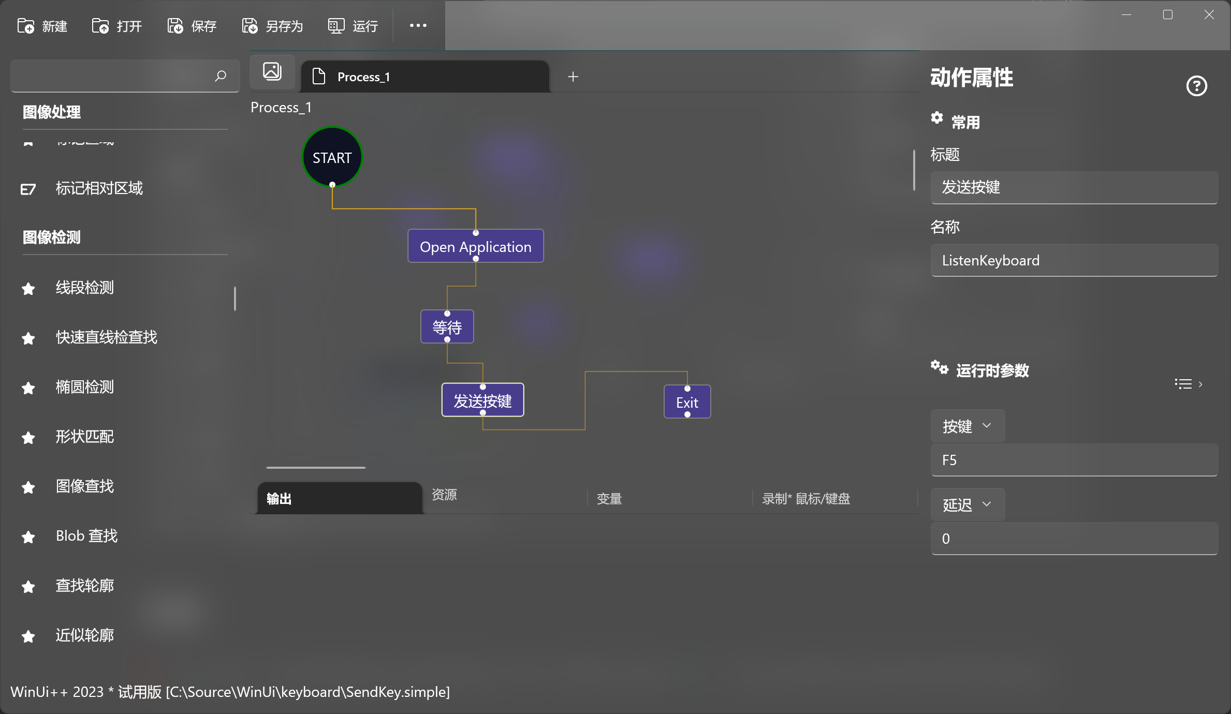Click the Exit node in the flowchart
Screen dimensions: 1231x714
(687, 402)
